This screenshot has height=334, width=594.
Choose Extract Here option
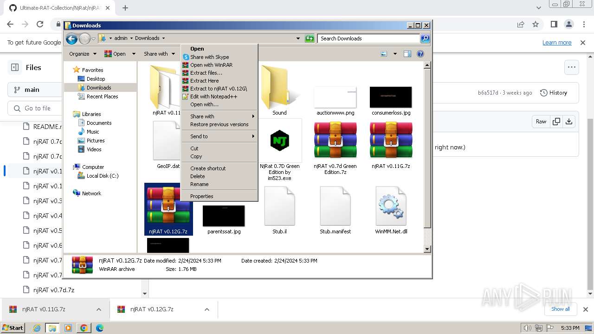(x=219, y=81)
